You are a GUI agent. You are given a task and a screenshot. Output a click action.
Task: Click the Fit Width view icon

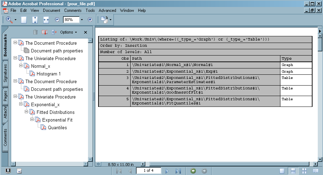(46, 20)
